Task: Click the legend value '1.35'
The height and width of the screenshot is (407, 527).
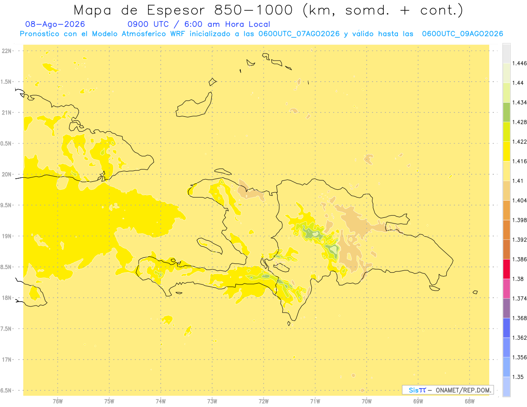Action: click(518, 377)
